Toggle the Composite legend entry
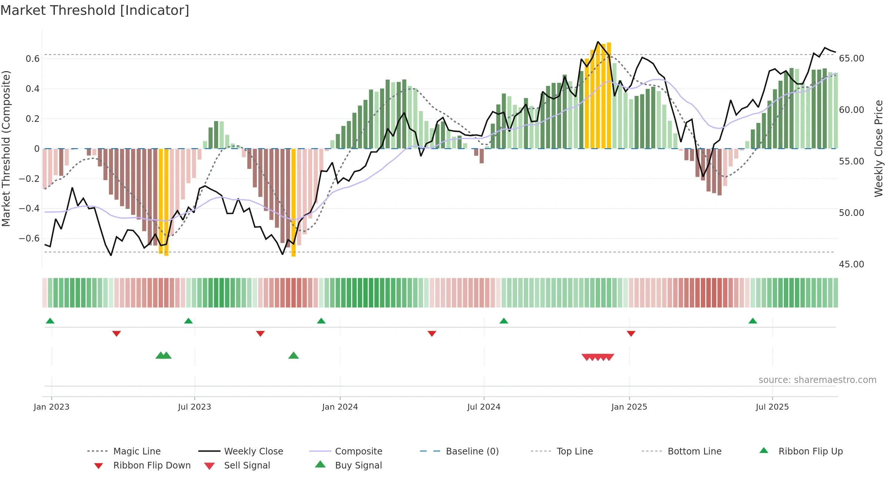The width and height of the screenshot is (889, 500). click(x=346, y=451)
